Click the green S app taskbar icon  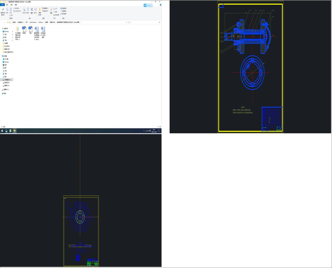point(10,131)
